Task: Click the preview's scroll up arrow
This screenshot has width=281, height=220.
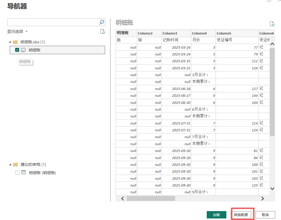Action: (x=272, y=44)
